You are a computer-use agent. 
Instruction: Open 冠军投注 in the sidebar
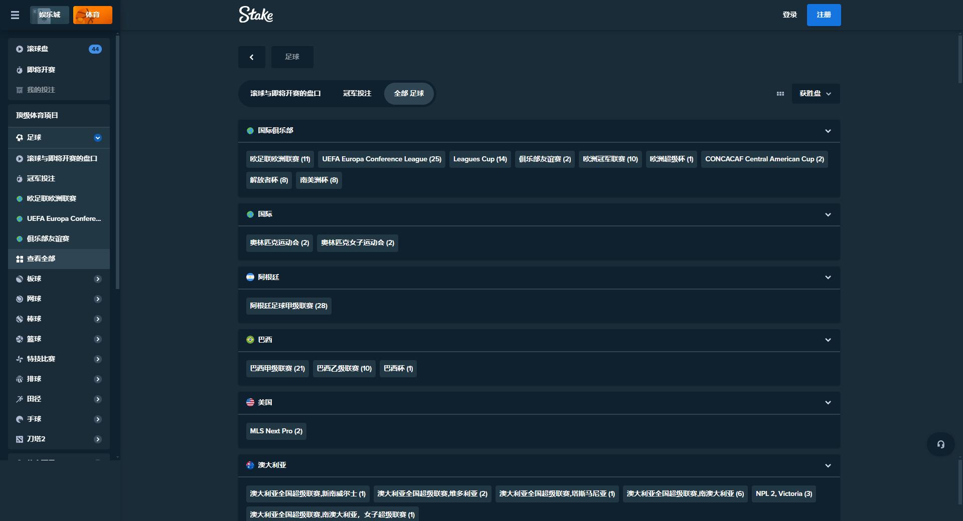pyautogui.click(x=59, y=179)
